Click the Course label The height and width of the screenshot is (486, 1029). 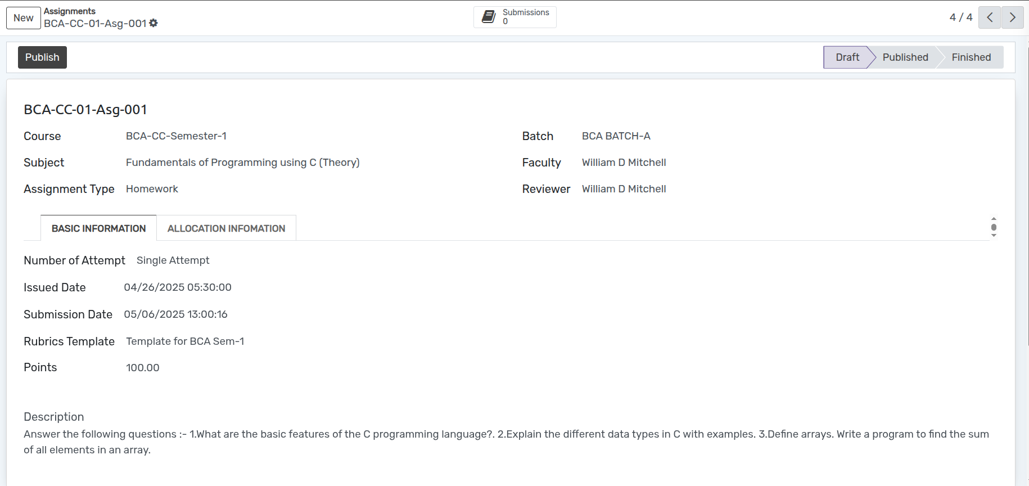(x=42, y=136)
